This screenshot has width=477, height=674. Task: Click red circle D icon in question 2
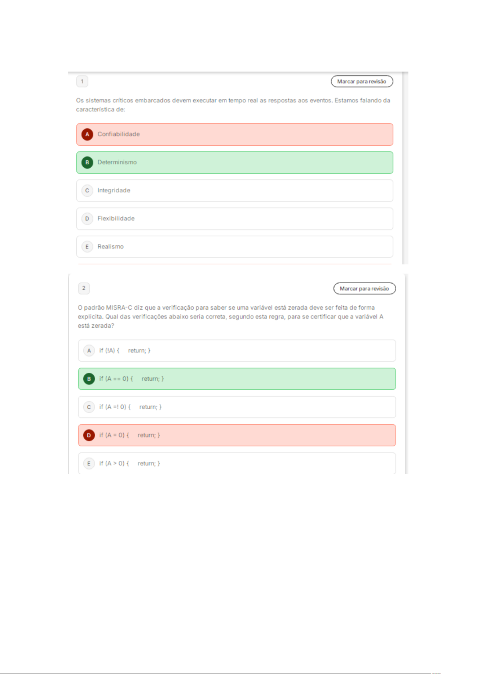point(89,435)
